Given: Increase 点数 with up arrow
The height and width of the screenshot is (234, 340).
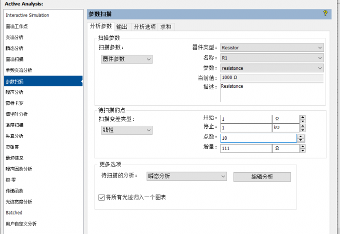Looking at the screenshot, I should point(300,136).
